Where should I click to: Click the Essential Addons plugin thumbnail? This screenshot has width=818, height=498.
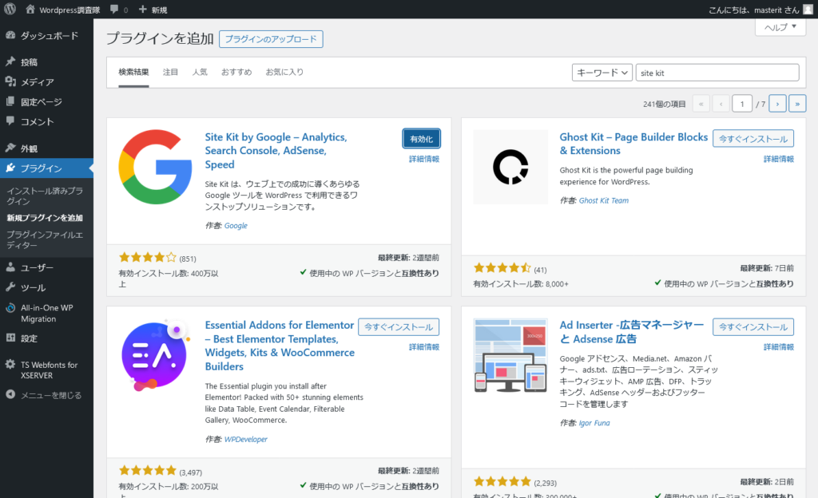click(155, 355)
